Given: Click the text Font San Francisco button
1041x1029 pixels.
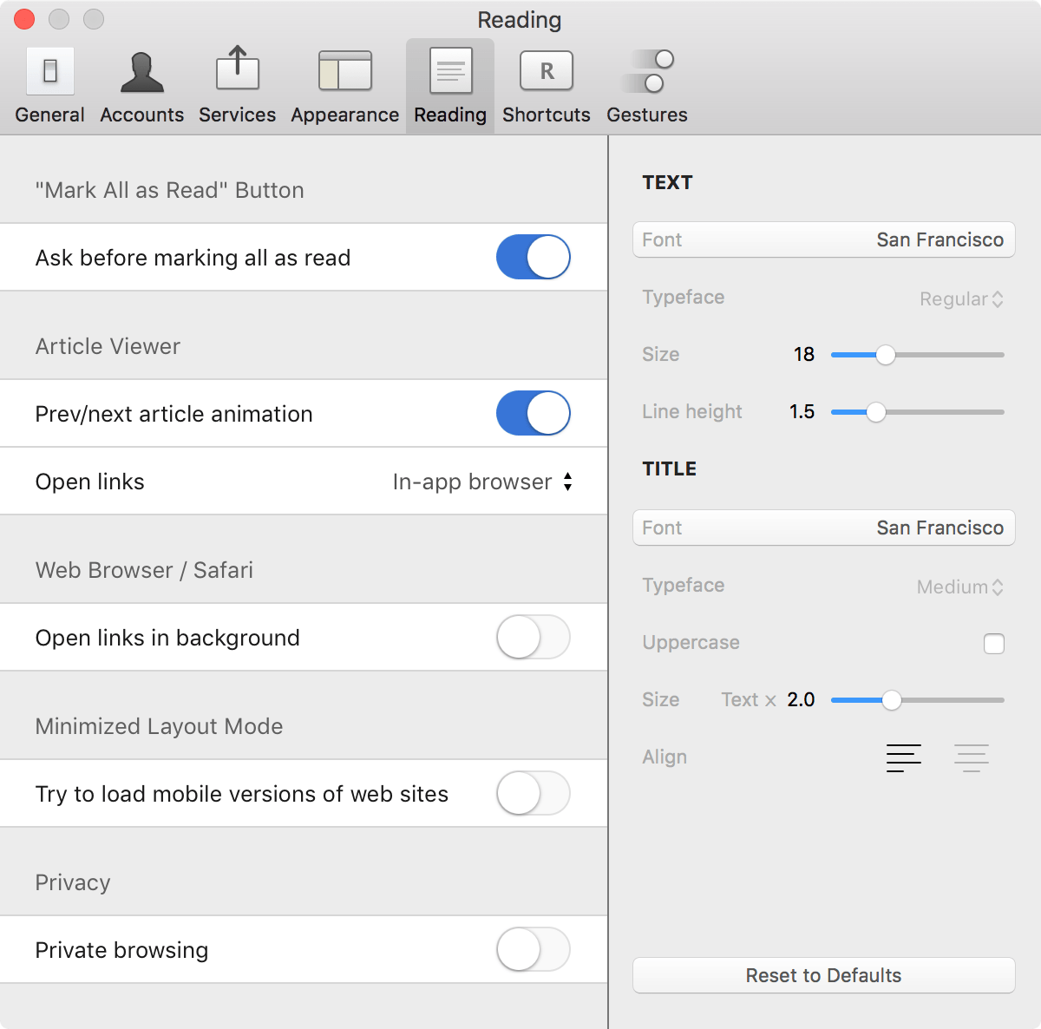Looking at the screenshot, I should (x=823, y=239).
